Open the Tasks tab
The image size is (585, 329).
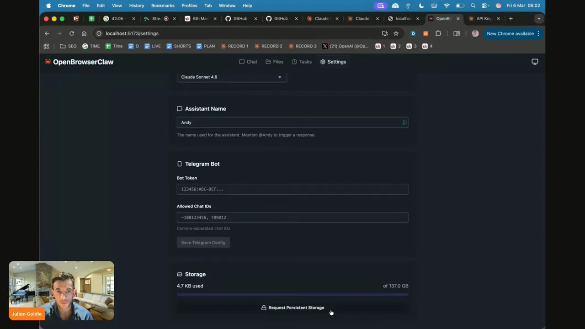(x=302, y=62)
